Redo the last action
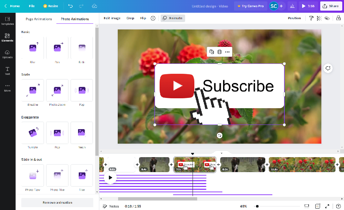The image size is (344, 210). pyautogui.click(x=81, y=6)
